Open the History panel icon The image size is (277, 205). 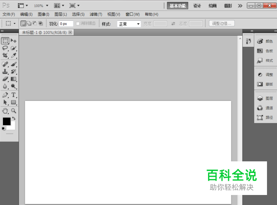[x=248, y=41]
